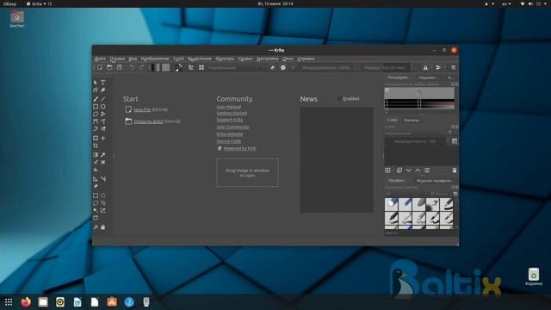Select the Text tool in the toolbox
Image resolution: width=551 pixels, height=310 pixels.
[x=103, y=83]
